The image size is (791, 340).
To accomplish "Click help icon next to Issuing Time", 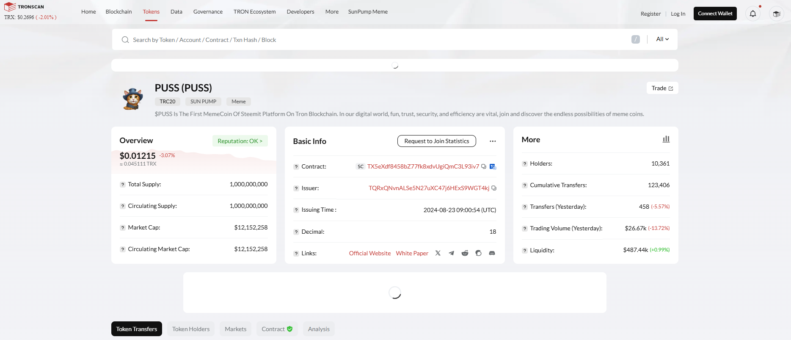I will point(296,210).
